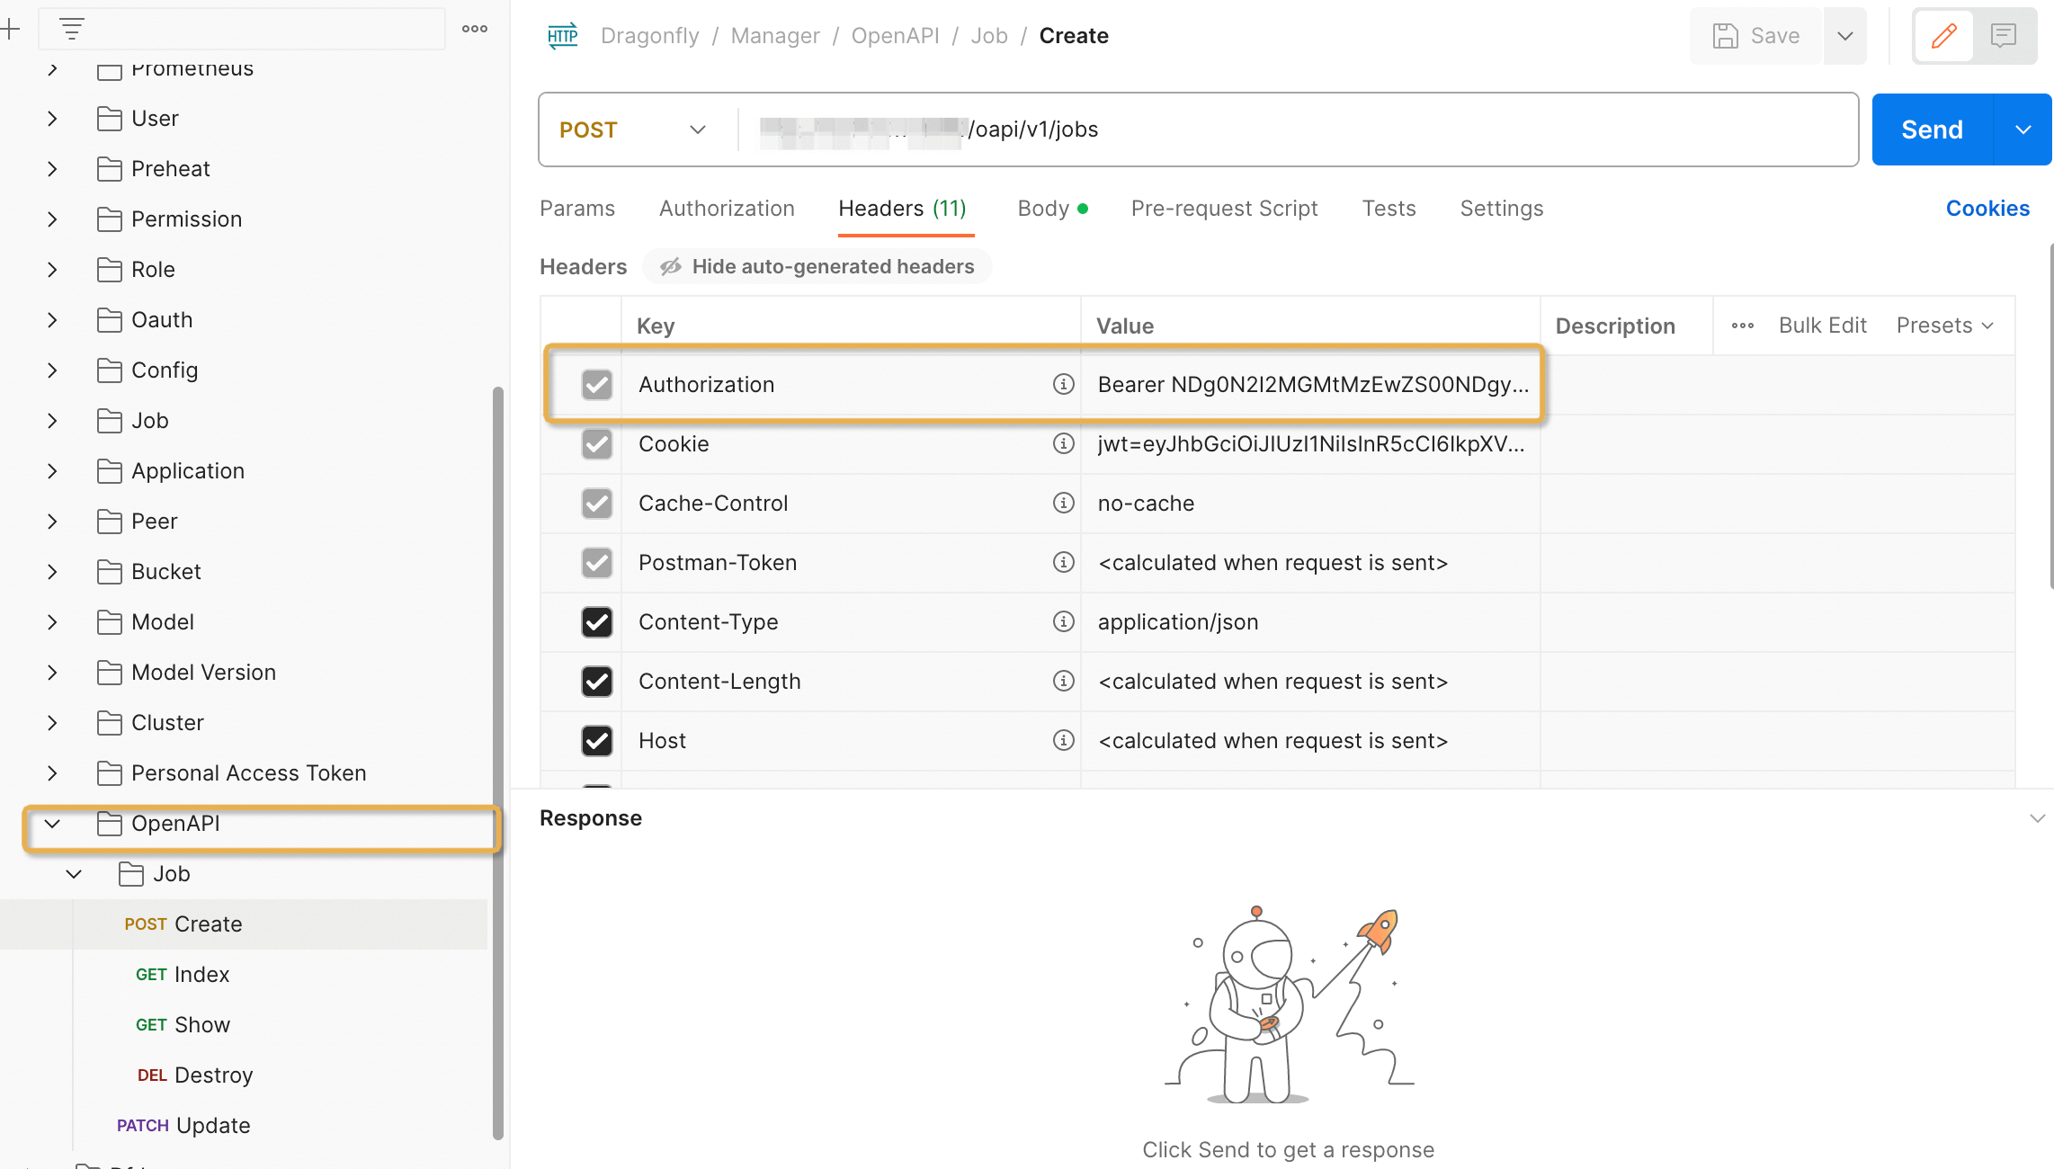2054x1169 pixels.
Task: Expand the Preheat folder
Action: [x=52, y=169]
